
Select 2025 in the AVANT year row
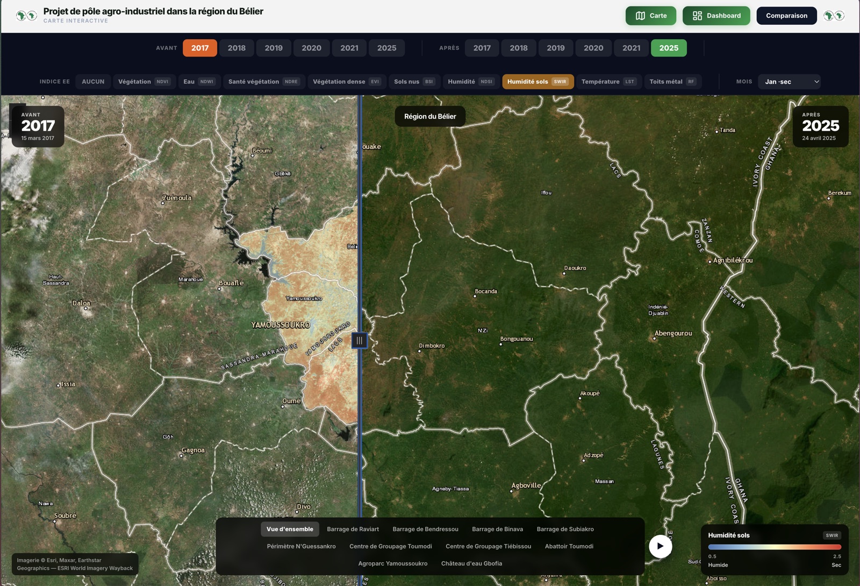pos(387,48)
